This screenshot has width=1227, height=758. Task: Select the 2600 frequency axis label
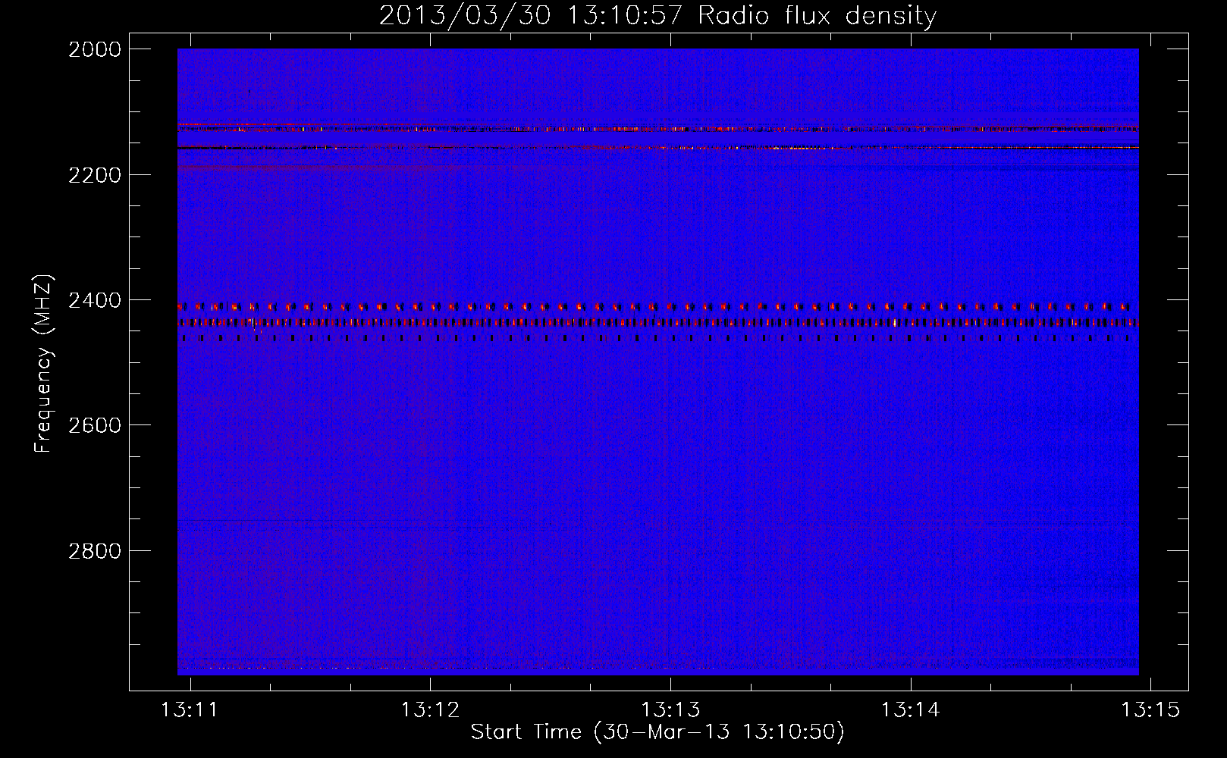pyautogui.click(x=95, y=425)
